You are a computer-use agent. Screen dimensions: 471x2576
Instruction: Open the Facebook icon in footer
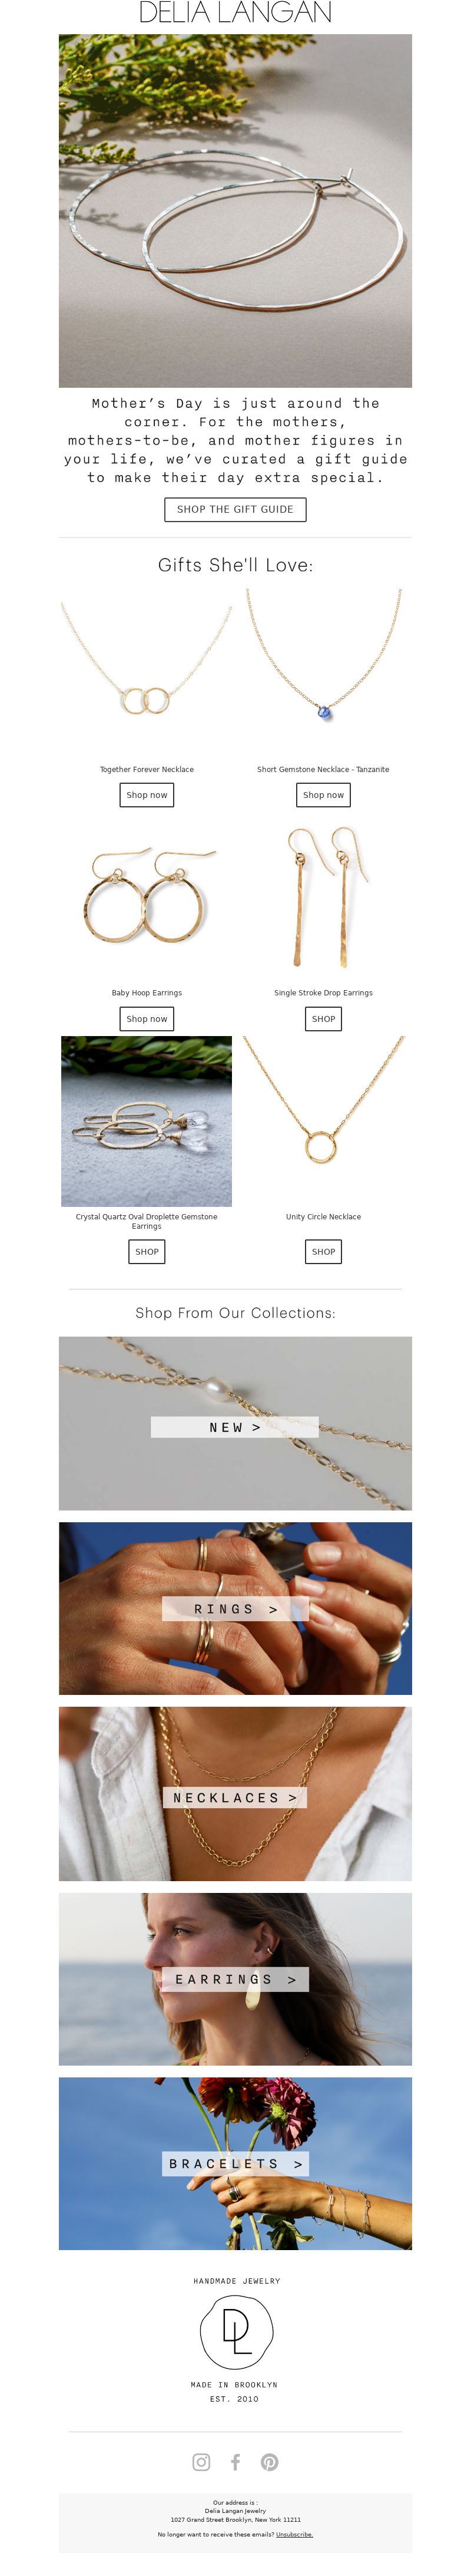click(x=236, y=2462)
